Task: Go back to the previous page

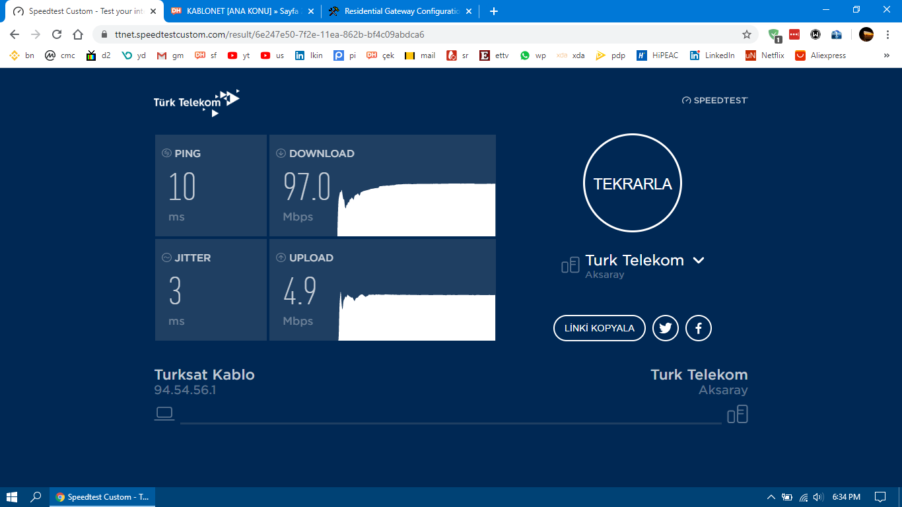Action: point(15,34)
